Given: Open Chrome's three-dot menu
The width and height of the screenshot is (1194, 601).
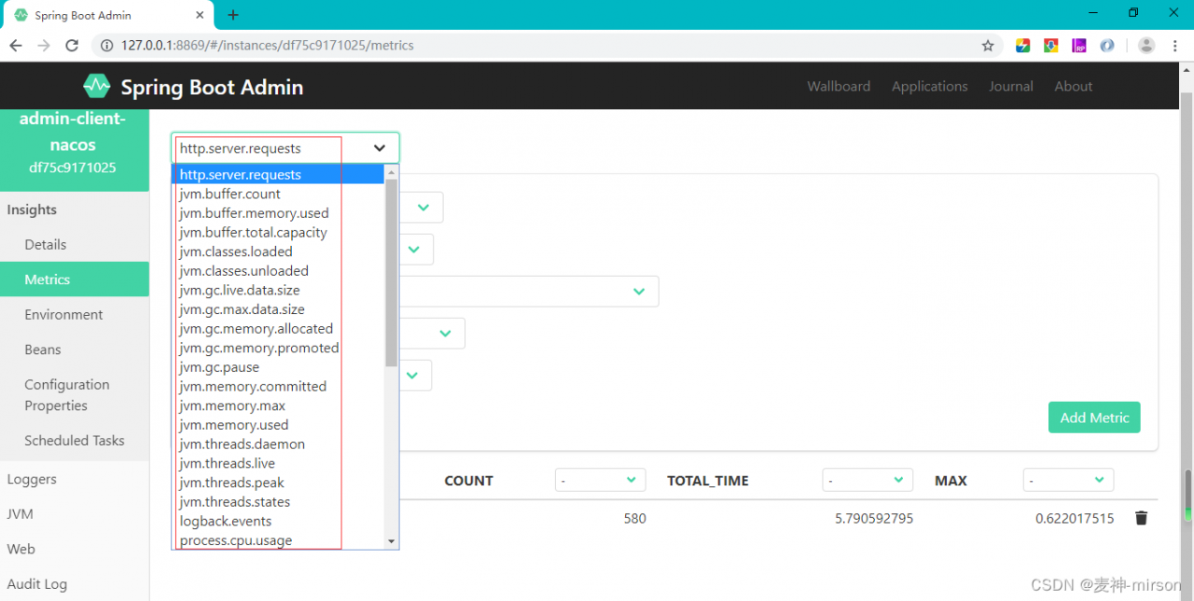Looking at the screenshot, I should pos(1176,46).
